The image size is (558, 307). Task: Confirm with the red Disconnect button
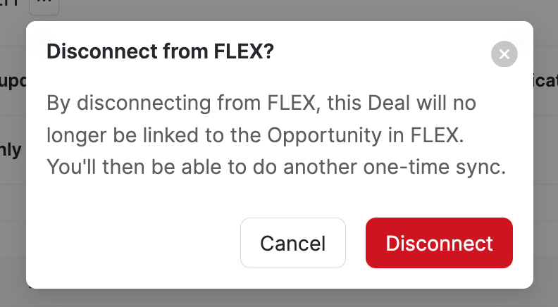pos(439,243)
